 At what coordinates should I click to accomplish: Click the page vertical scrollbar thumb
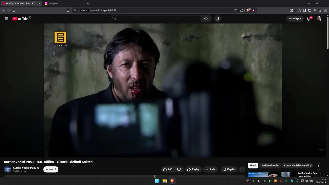coord(327,33)
